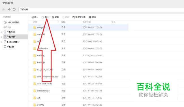Select the .iFlyIME folder name
Viewport: 184px width, 107px height.
(40, 105)
